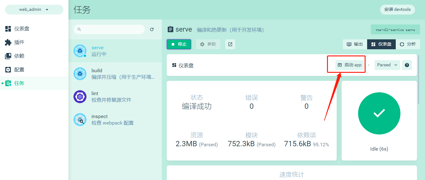
Task: Click the 启动 app button
Action: pos(350,65)
